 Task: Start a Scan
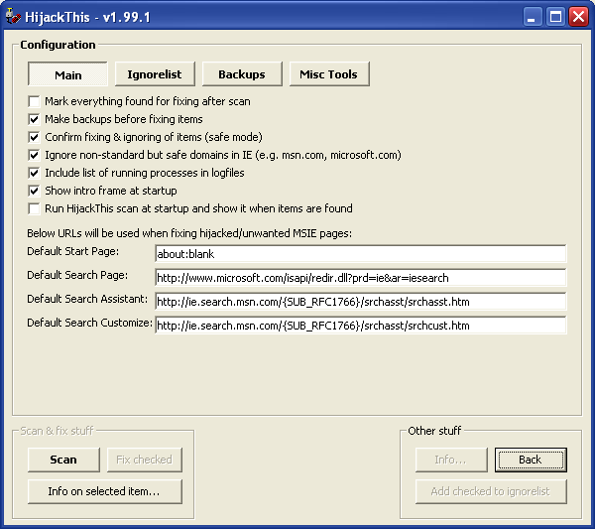coord(63,460)
